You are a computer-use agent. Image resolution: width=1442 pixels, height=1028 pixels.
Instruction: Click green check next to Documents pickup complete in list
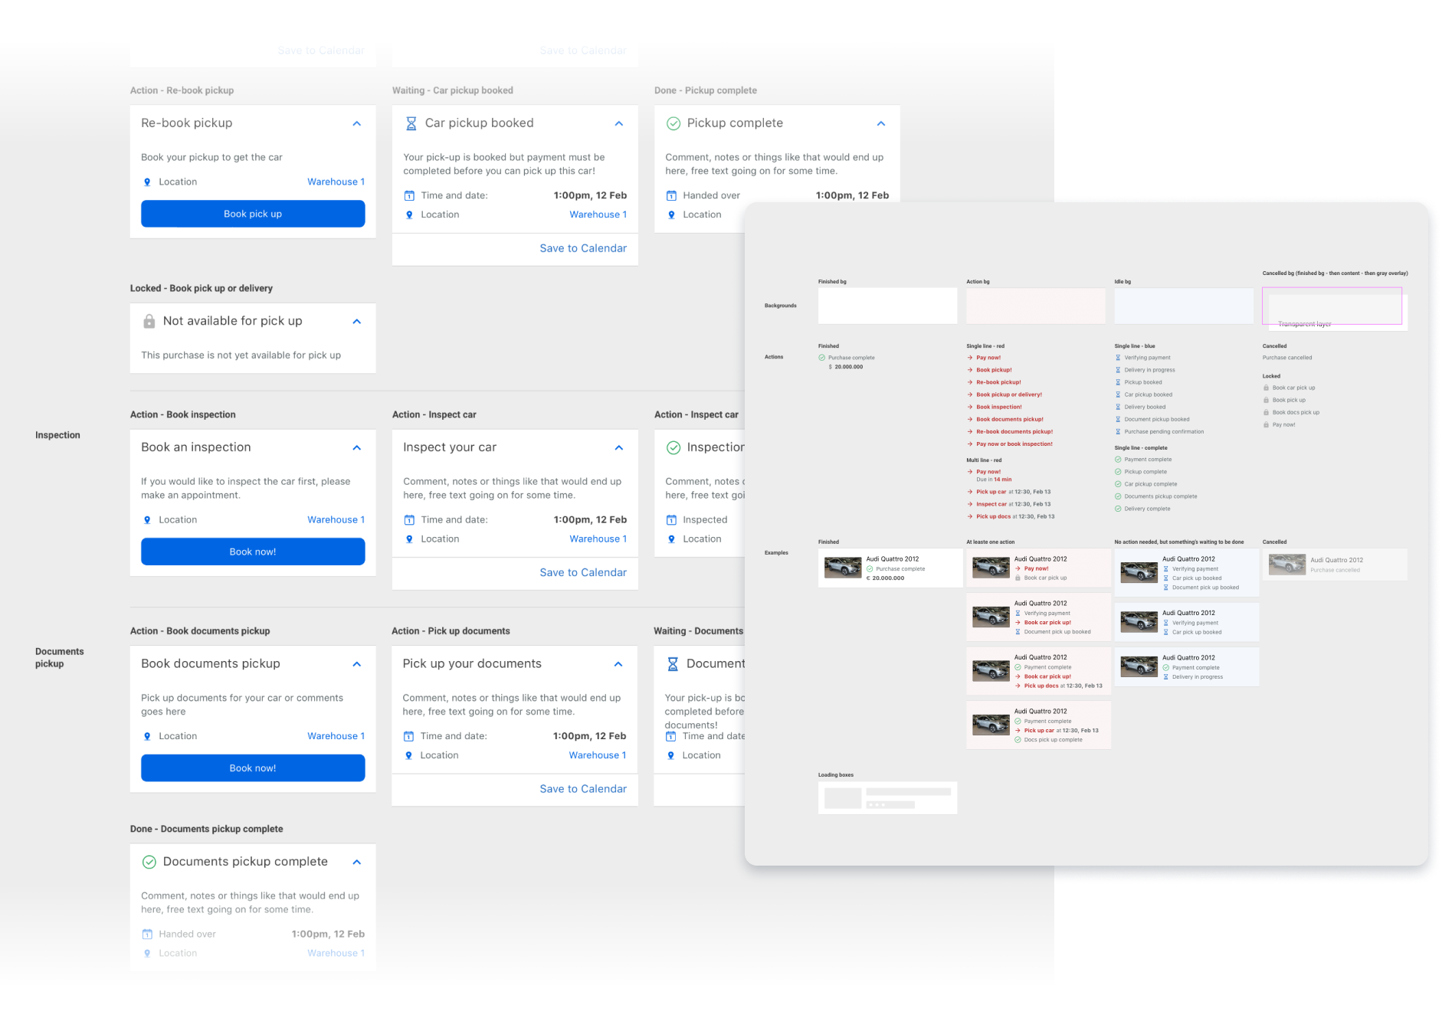coord(1118,496)
